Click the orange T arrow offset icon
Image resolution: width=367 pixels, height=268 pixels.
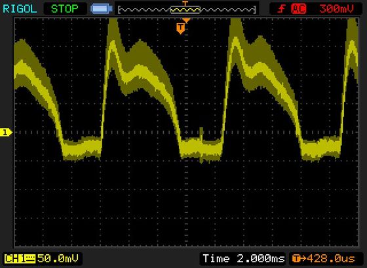click(299, 259)
